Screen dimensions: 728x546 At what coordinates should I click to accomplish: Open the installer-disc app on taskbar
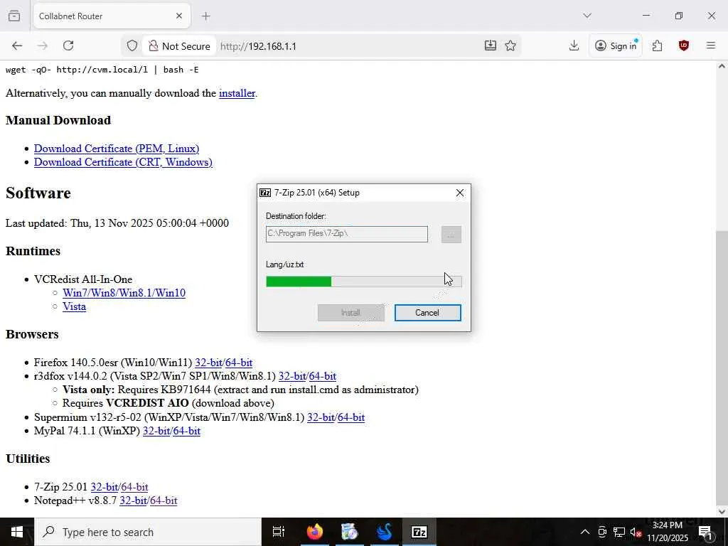[349, 532]
